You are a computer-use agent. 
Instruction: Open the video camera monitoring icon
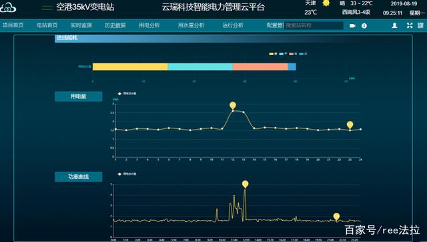tap(352, 26)
